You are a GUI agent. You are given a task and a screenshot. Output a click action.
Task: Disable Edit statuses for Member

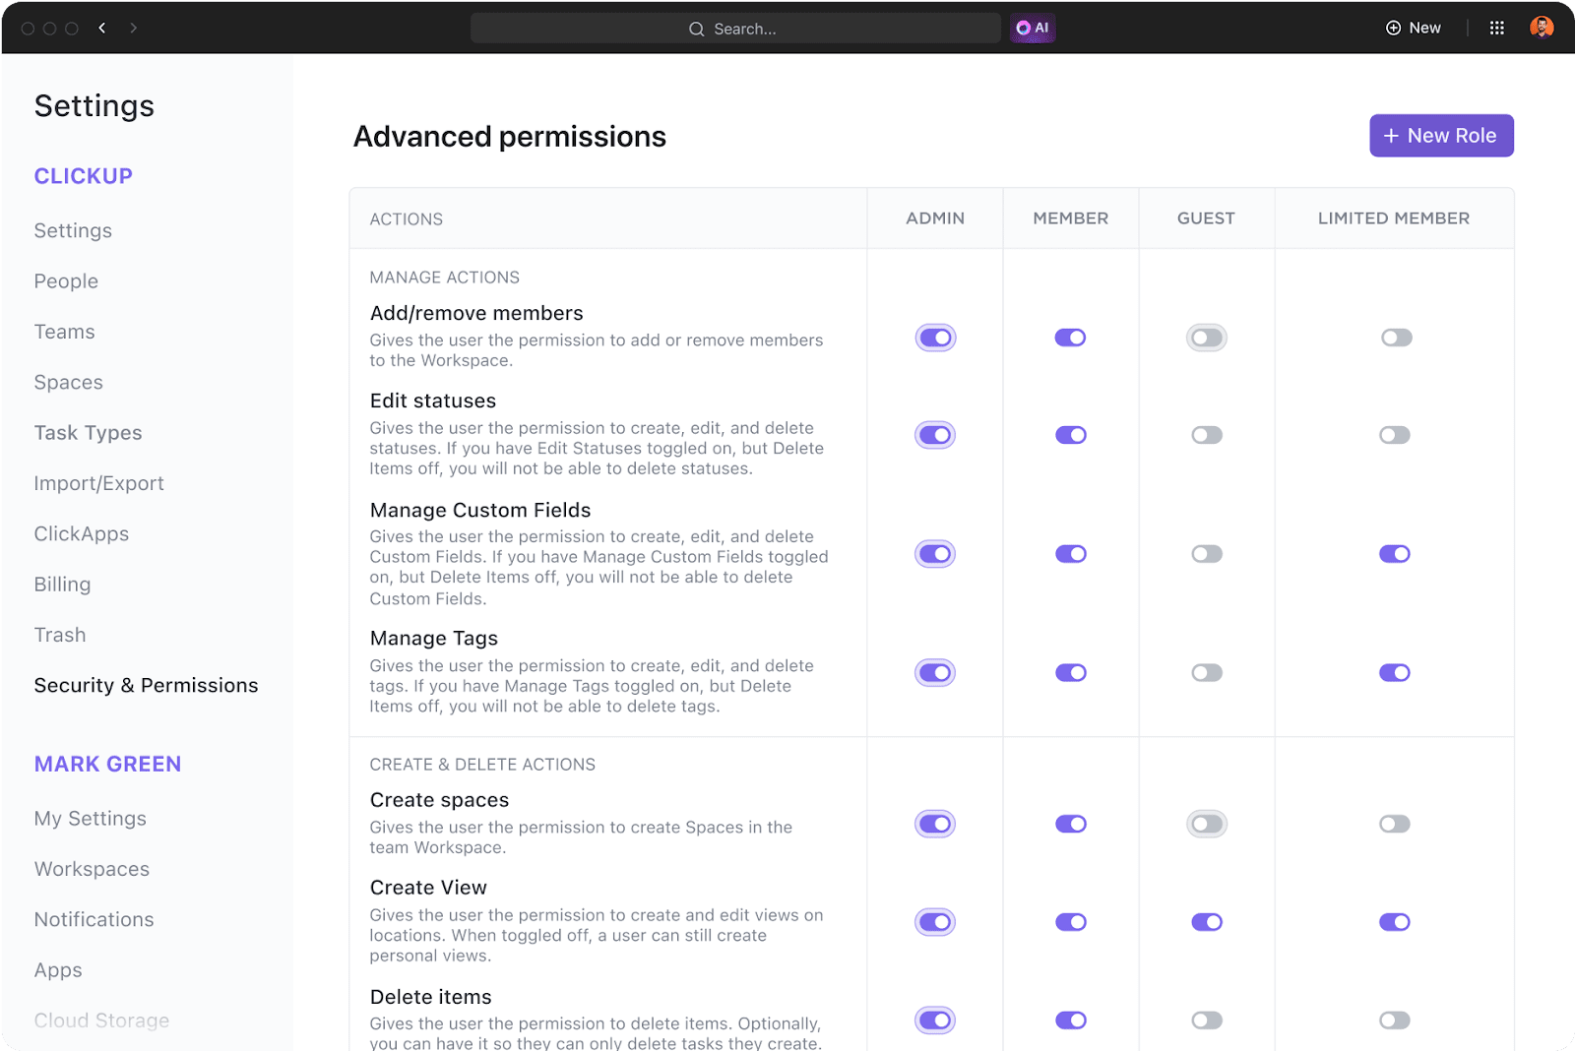coord(1071,435)
